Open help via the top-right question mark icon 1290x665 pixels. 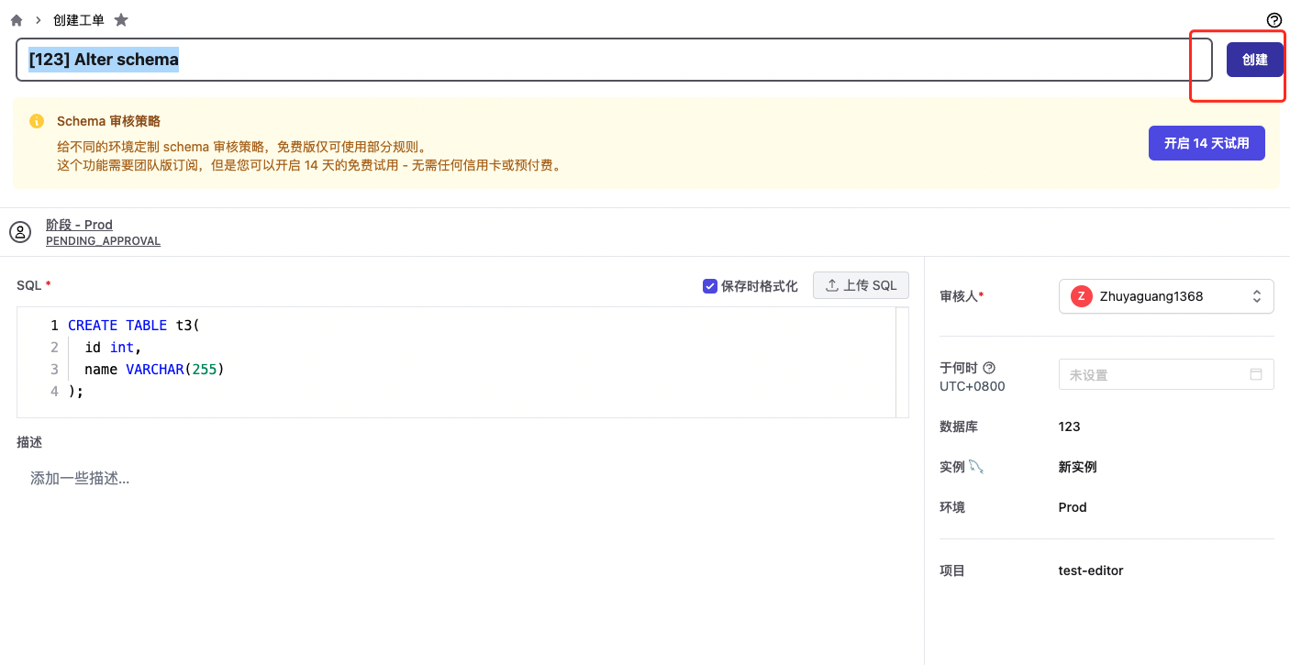(x=1273, y=20)
